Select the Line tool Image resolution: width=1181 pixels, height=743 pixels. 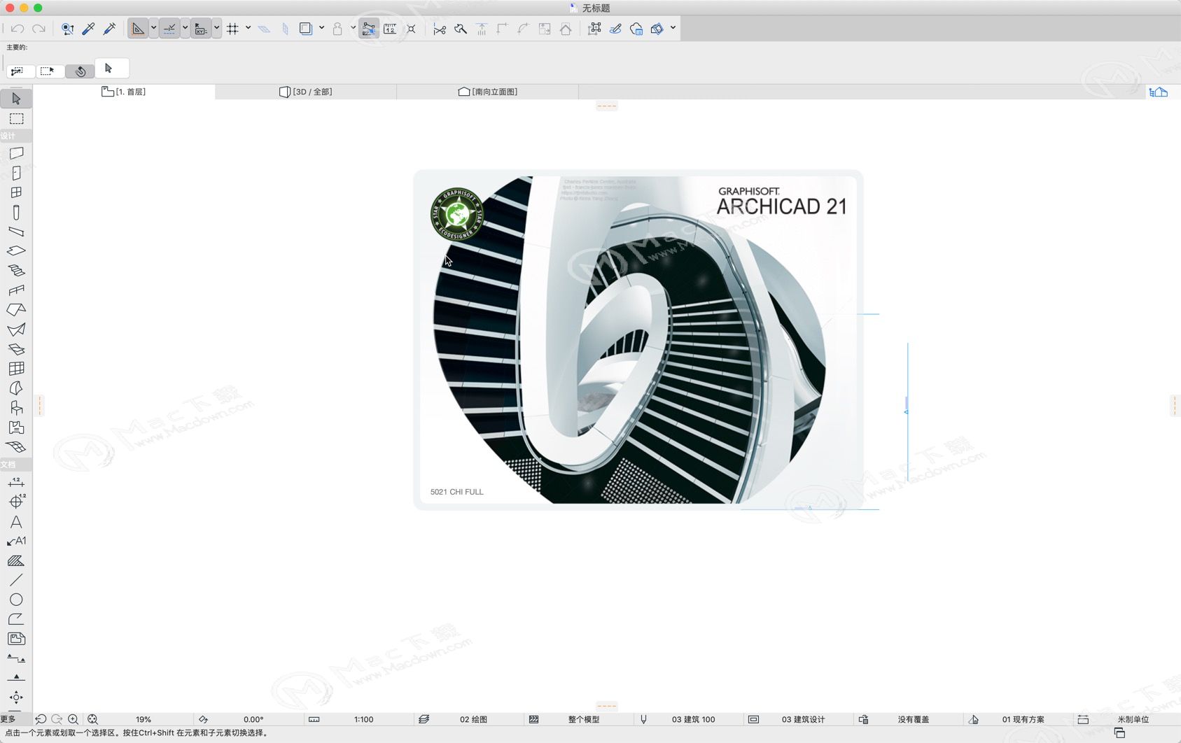tap(16, 580)
